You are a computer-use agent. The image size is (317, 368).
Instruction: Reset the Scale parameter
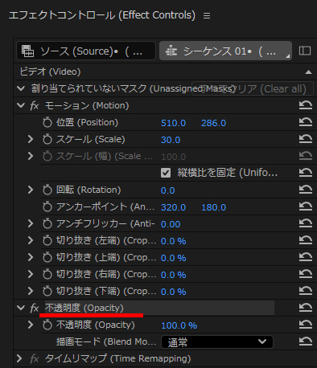[x=306, y=139]
